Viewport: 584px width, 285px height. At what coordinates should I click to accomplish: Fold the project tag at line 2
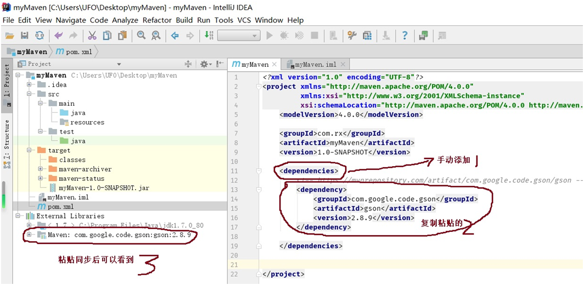click(x=259, y=87)
